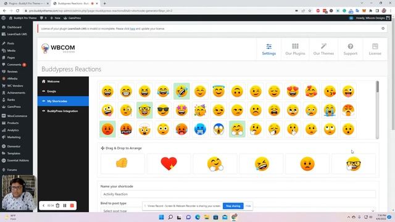
Task: Open File Explorer from taskbar
Action: [x=207, y=217]
